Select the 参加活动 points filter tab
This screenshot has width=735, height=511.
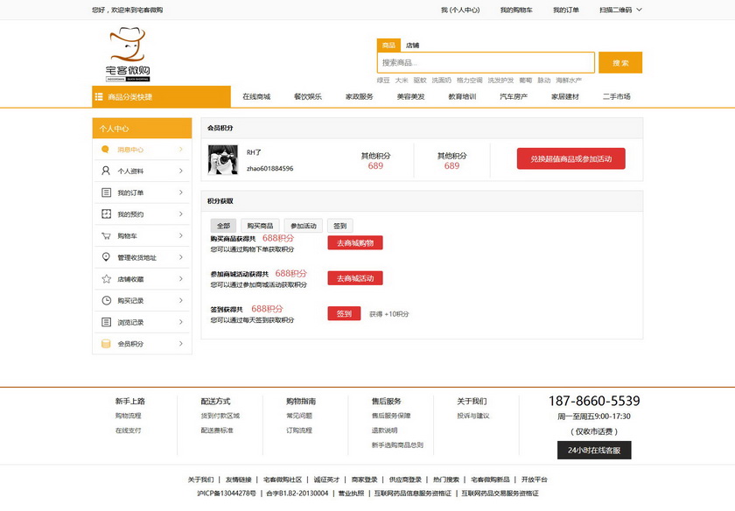click(x=304, y=226)
